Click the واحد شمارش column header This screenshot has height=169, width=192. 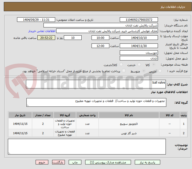tap(87, 115)
